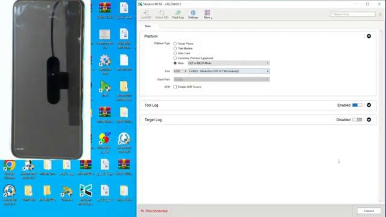Image resolution: width=386 pixels, height=217 pixels.
Task: Select the Google Chrome desktop shortcut
Action: click(10, 169)
